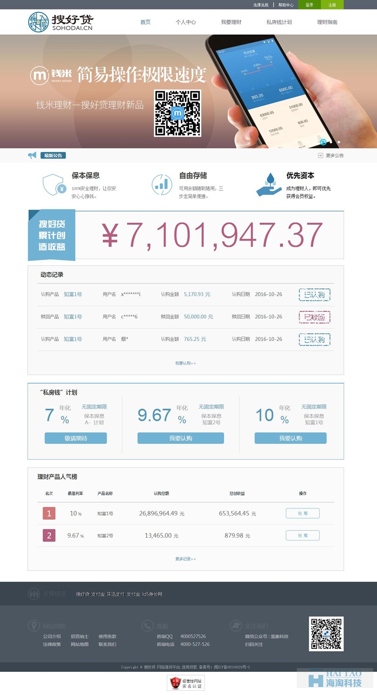This screenshot has height=695, width=377.
Task: Click the map pin icon in the footer
Action: 33,626
